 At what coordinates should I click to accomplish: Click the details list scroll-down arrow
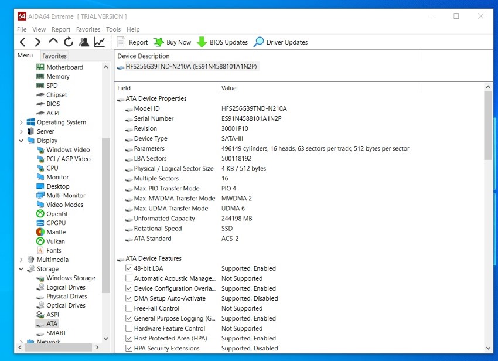[488, 348]
